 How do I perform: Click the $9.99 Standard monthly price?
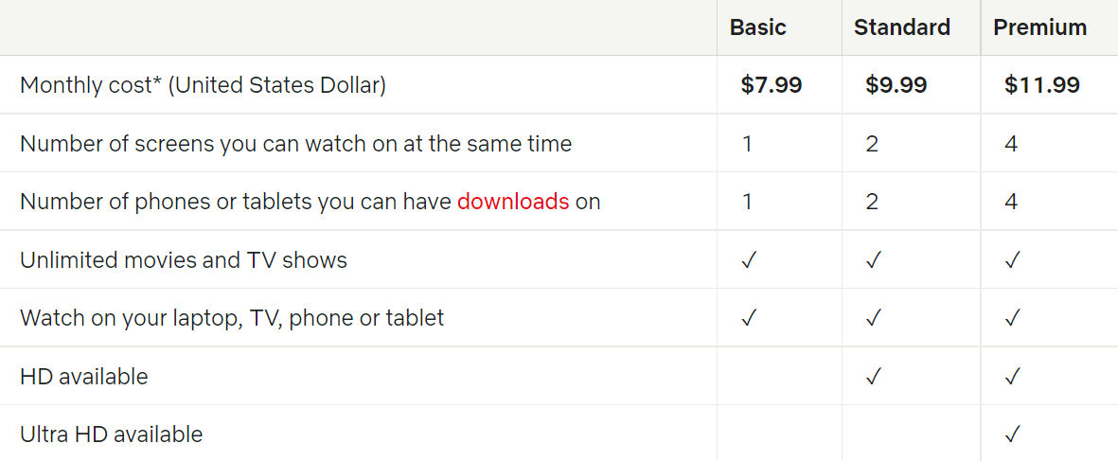point(896,85)
